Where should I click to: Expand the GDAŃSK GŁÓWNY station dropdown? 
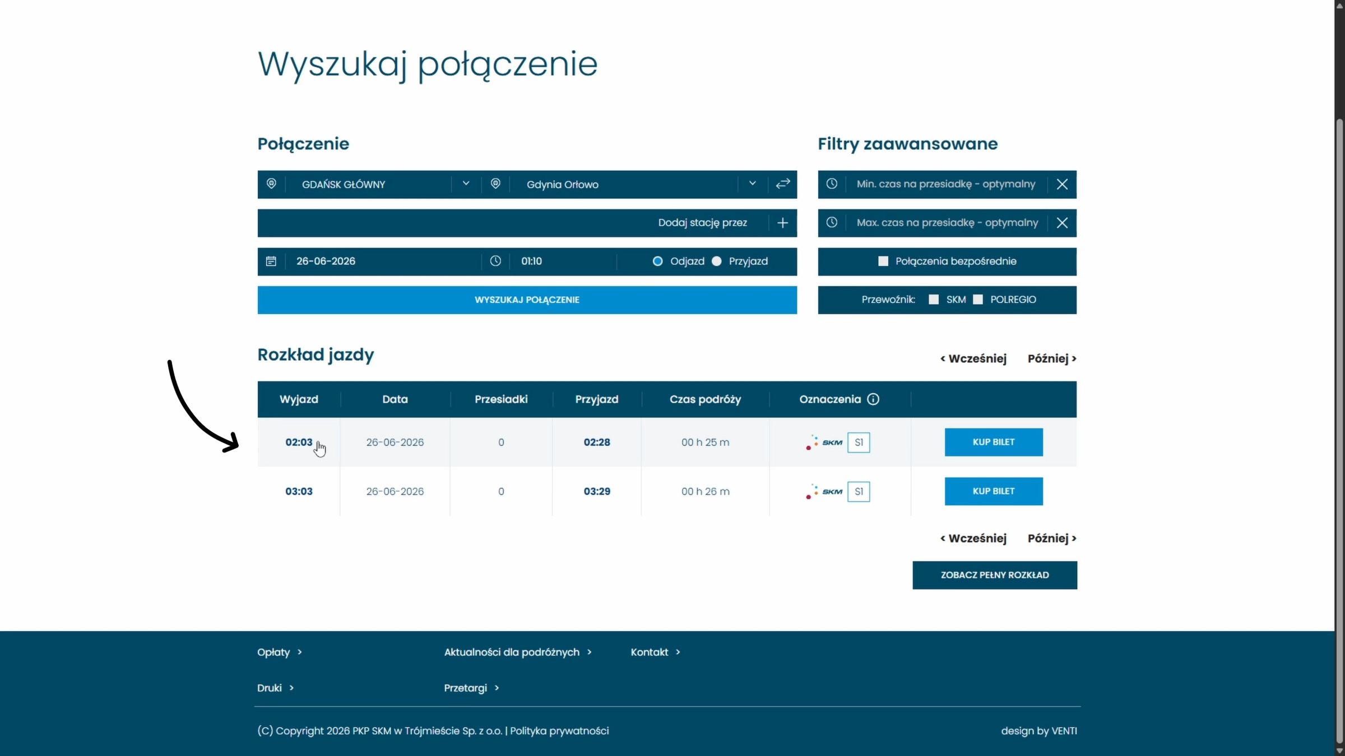coord(466,184)
